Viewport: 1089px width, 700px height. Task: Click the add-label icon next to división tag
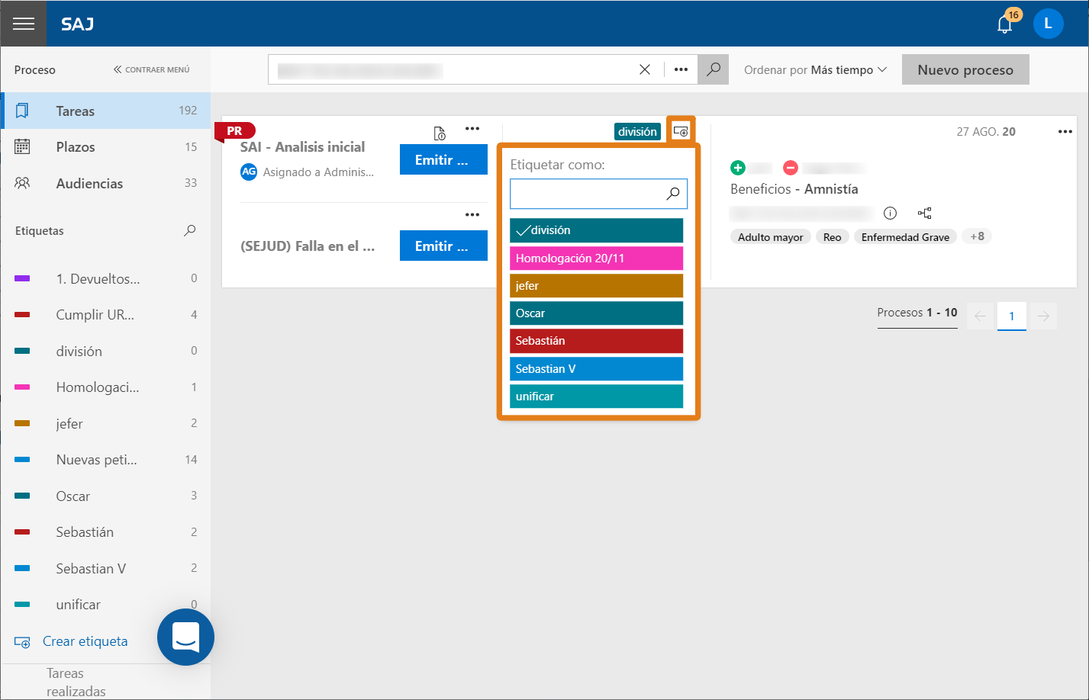tap(681, 132)
